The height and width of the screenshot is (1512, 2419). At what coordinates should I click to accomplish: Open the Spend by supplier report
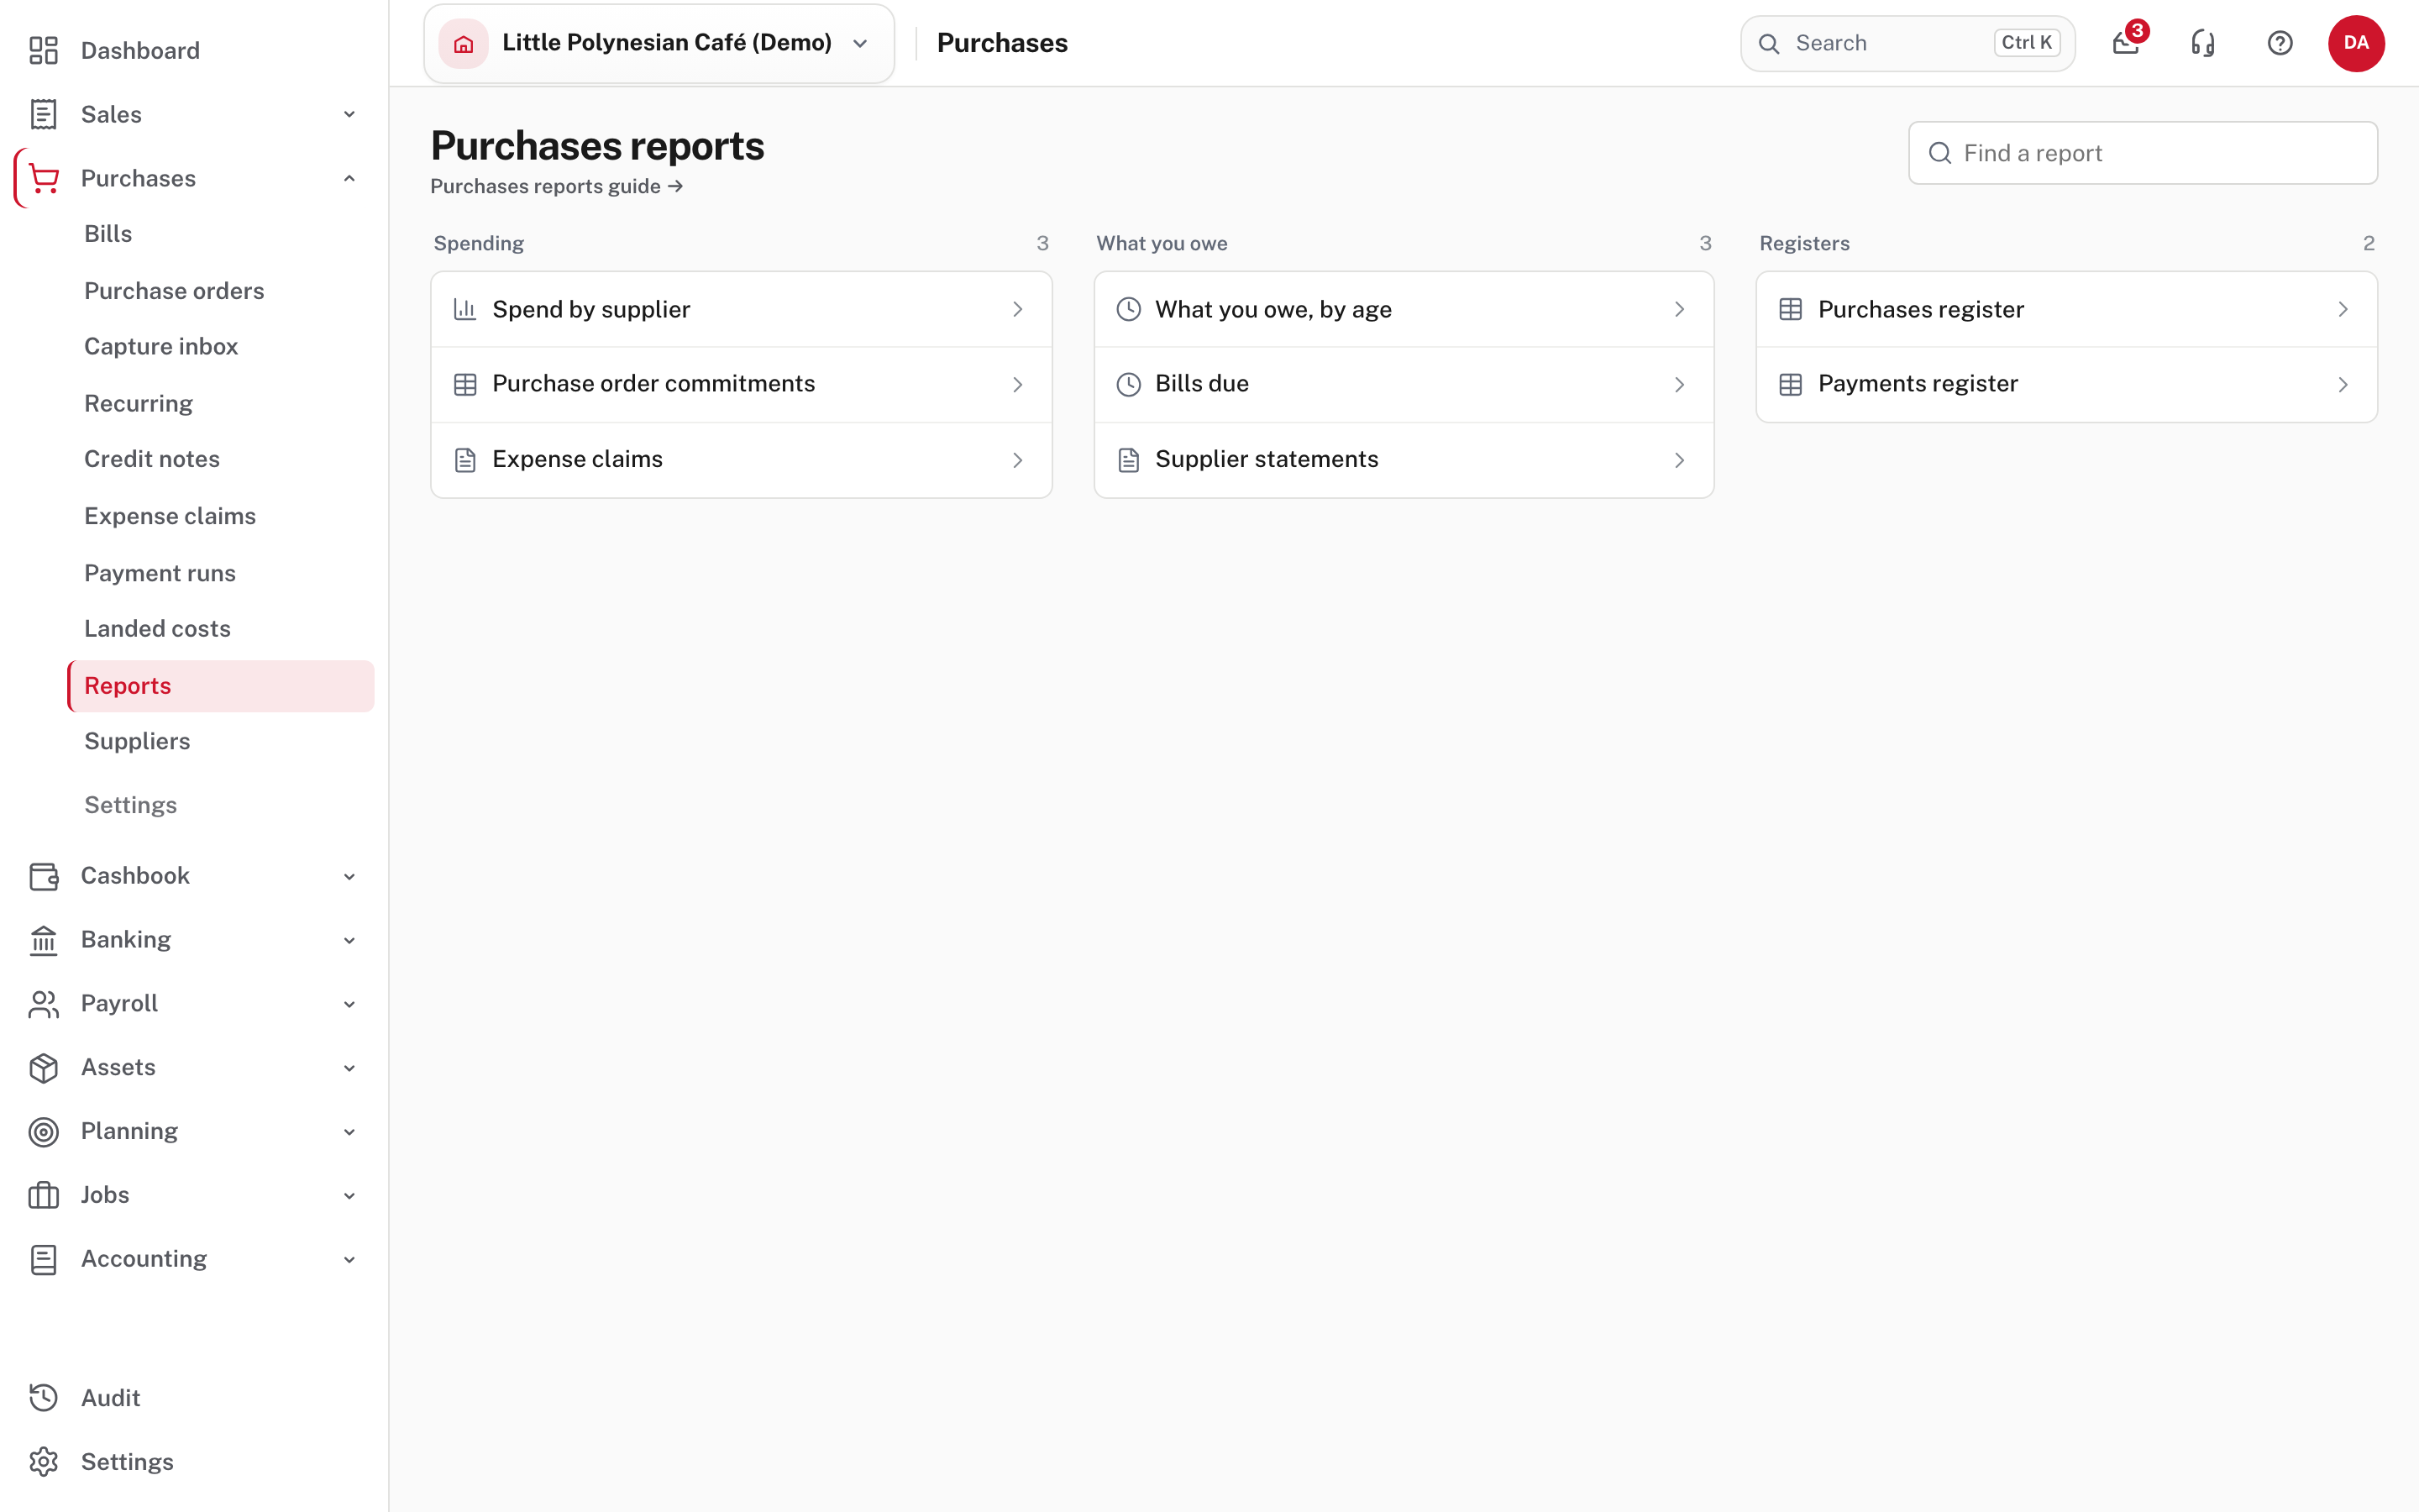point(741,309)
